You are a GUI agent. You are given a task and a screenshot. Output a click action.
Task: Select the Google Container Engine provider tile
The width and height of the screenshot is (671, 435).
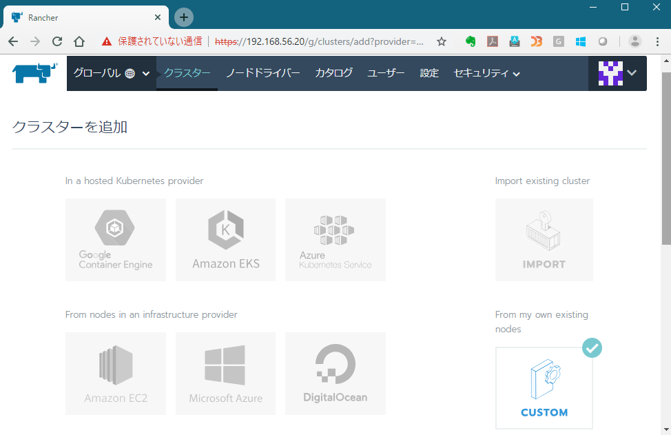coord(116,240)
